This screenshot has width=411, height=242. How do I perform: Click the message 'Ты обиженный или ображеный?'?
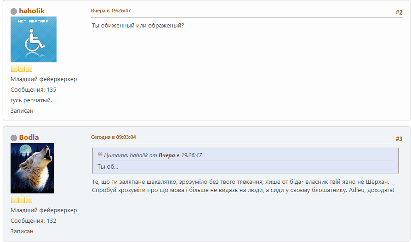pyautogui.click(x=138, y=26)
